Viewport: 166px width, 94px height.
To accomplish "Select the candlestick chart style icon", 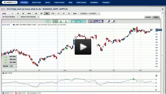I will [78, 21].
